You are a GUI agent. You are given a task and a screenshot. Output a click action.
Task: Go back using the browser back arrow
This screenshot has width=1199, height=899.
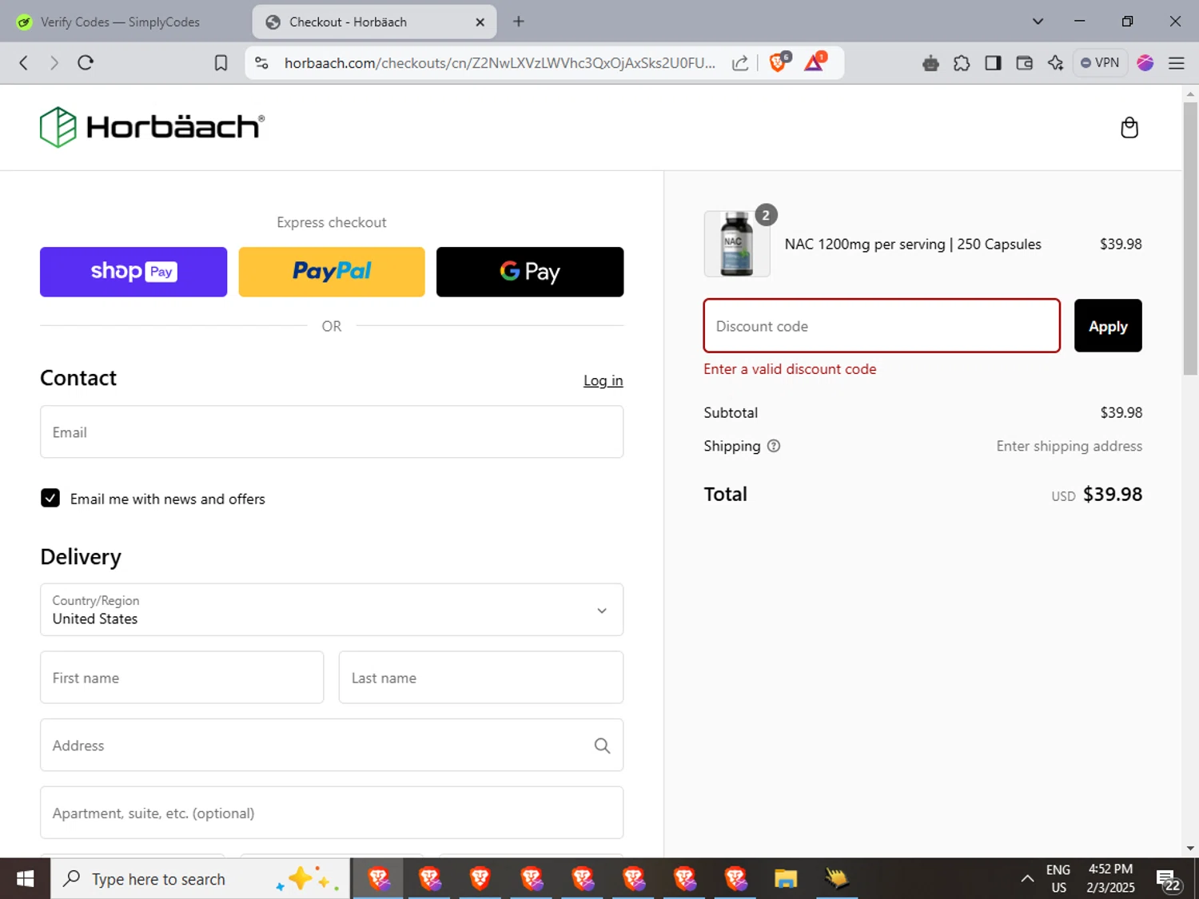pyautogui.click(x=24, y=63)
